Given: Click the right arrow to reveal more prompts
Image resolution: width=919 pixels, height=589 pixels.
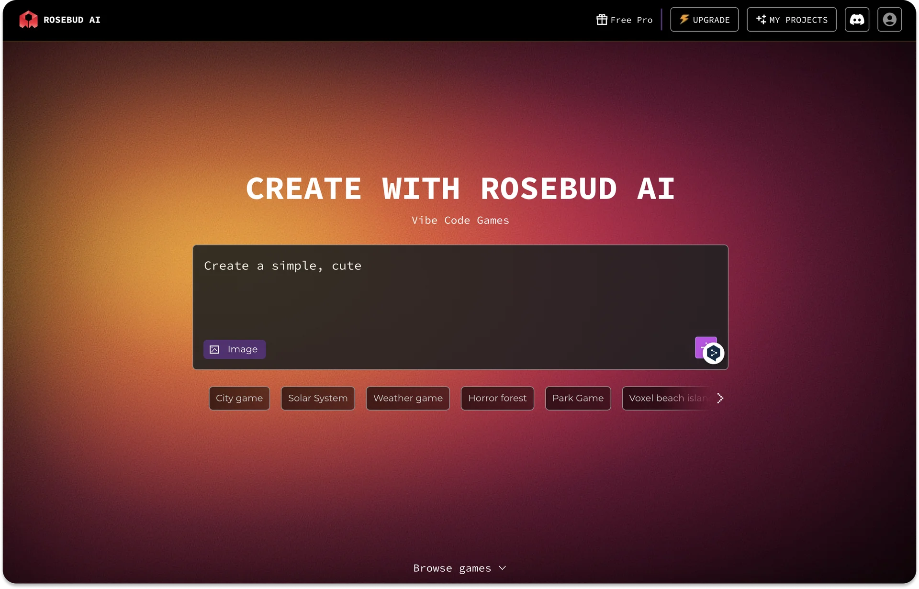Looking at the screenshot, I should point(720,398).
